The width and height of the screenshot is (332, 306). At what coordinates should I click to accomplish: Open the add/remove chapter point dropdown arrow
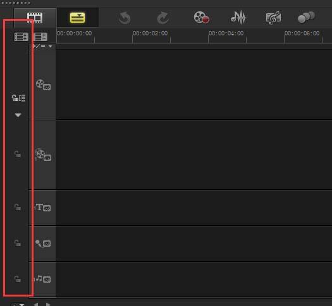[50, 46]
